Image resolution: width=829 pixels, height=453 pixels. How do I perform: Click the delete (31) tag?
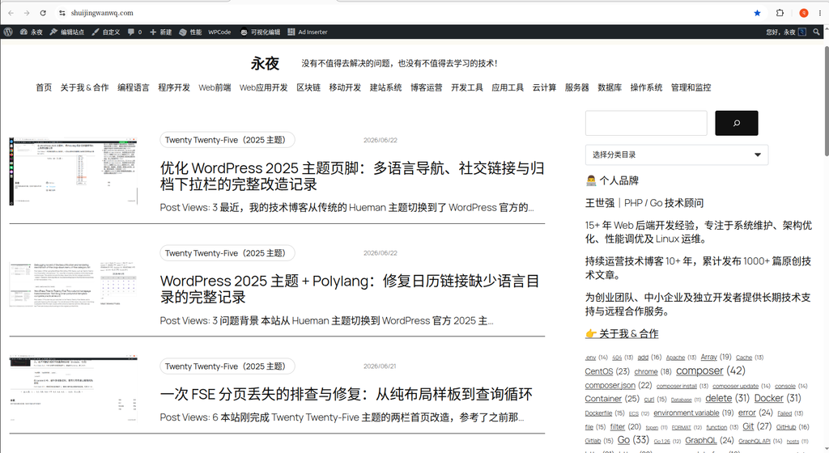727,398
